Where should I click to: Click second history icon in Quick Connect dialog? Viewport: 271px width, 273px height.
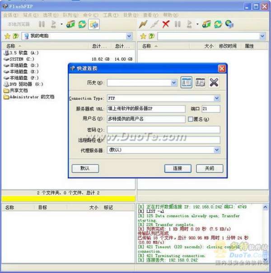point(200,82)
